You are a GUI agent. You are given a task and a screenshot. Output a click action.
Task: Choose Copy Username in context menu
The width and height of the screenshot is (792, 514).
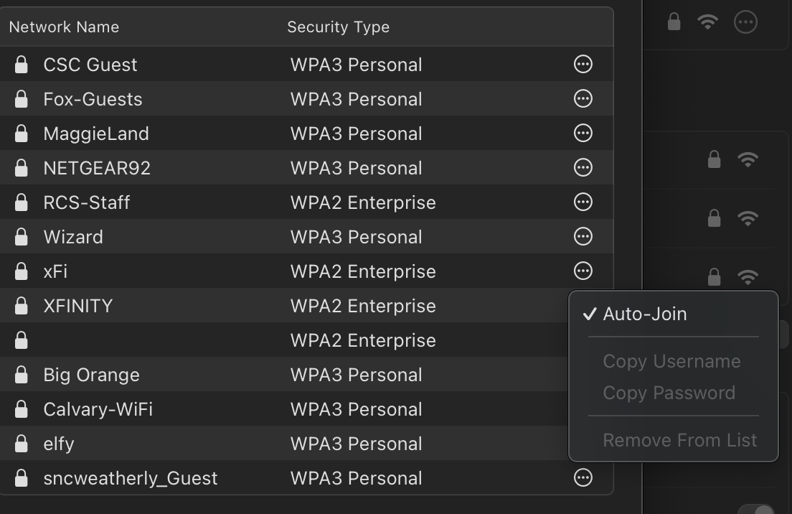pyautogui.click(x=671, y=361)
